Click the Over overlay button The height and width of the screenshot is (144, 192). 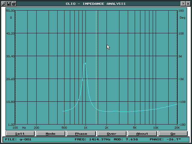tap(112, 133)
